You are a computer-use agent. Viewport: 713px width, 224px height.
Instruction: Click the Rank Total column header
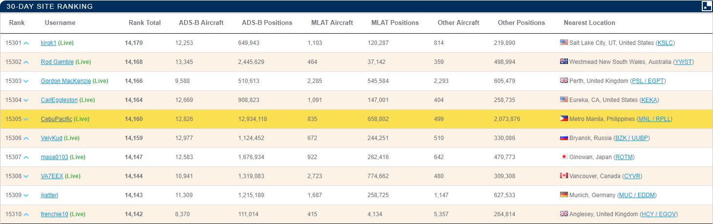(x=145, y=22)
